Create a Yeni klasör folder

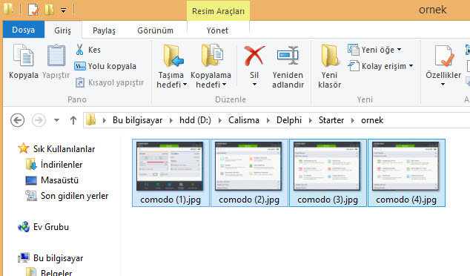[329, 67]
